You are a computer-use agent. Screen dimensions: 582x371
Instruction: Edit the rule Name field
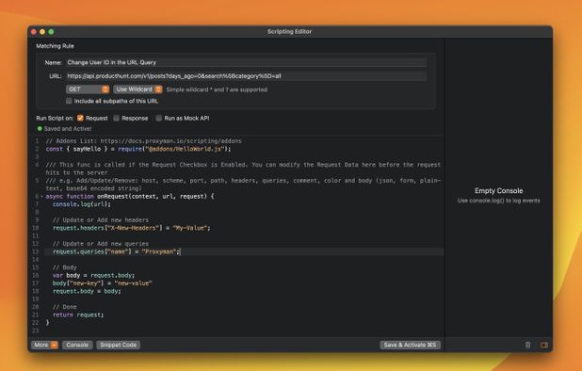point(246,62)
